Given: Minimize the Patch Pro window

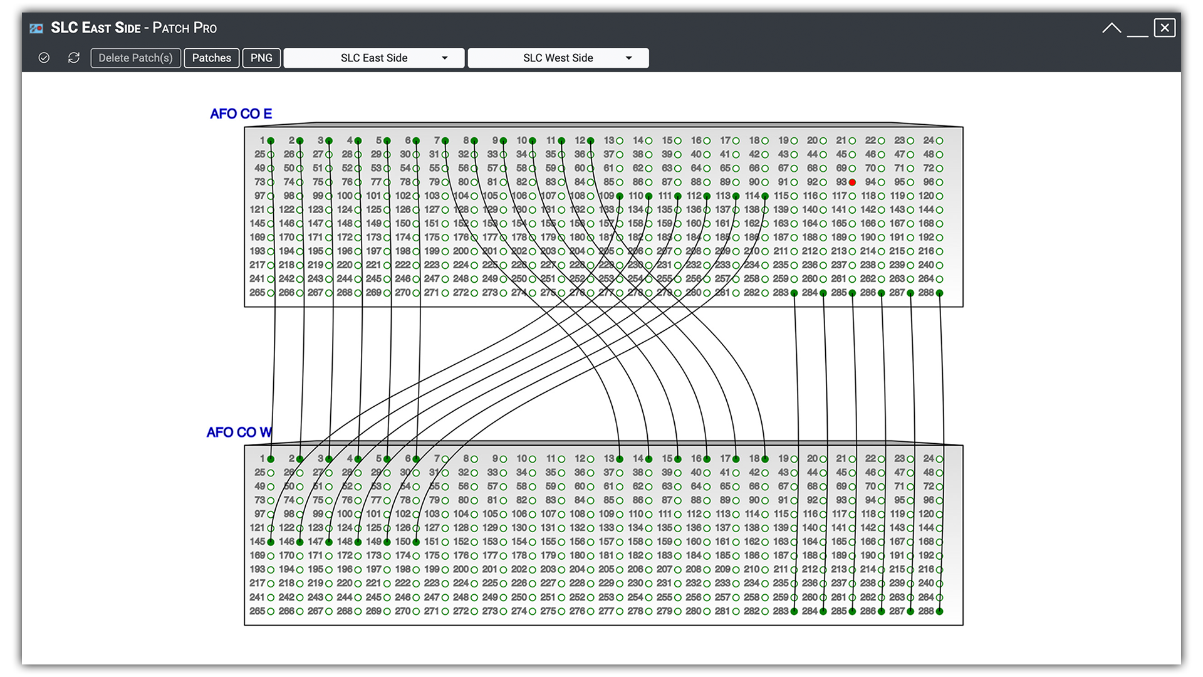Looking at the screenshot, I should point(1137,36).
